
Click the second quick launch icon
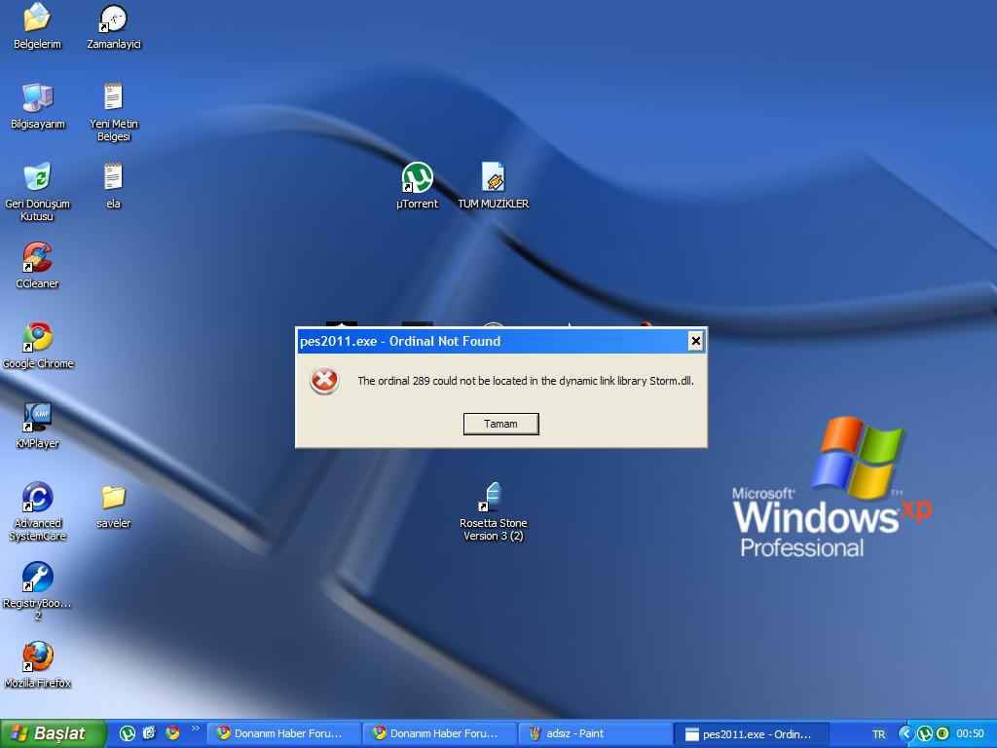tap(149, 733)
